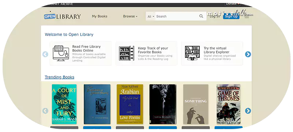The width and height of the screenshot is (293, 132).
Task: Click the Log In link
Action: coord(215,16)
